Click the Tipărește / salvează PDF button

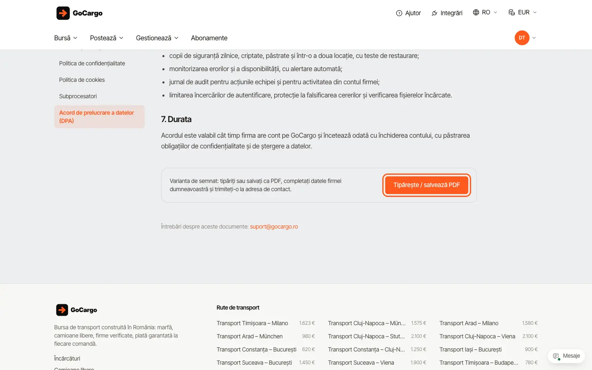click(427, 185)
